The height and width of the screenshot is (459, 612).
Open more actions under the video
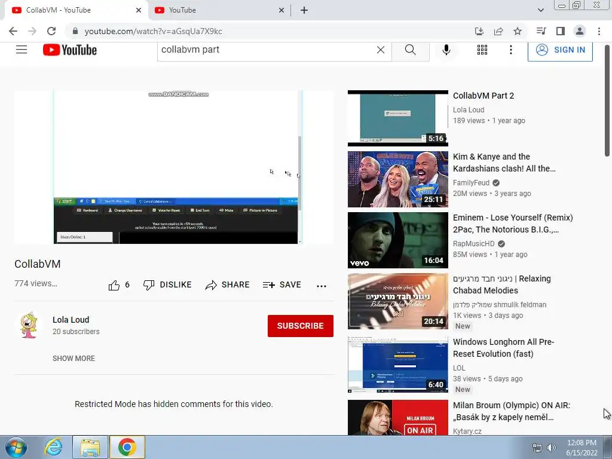point(322,286)
